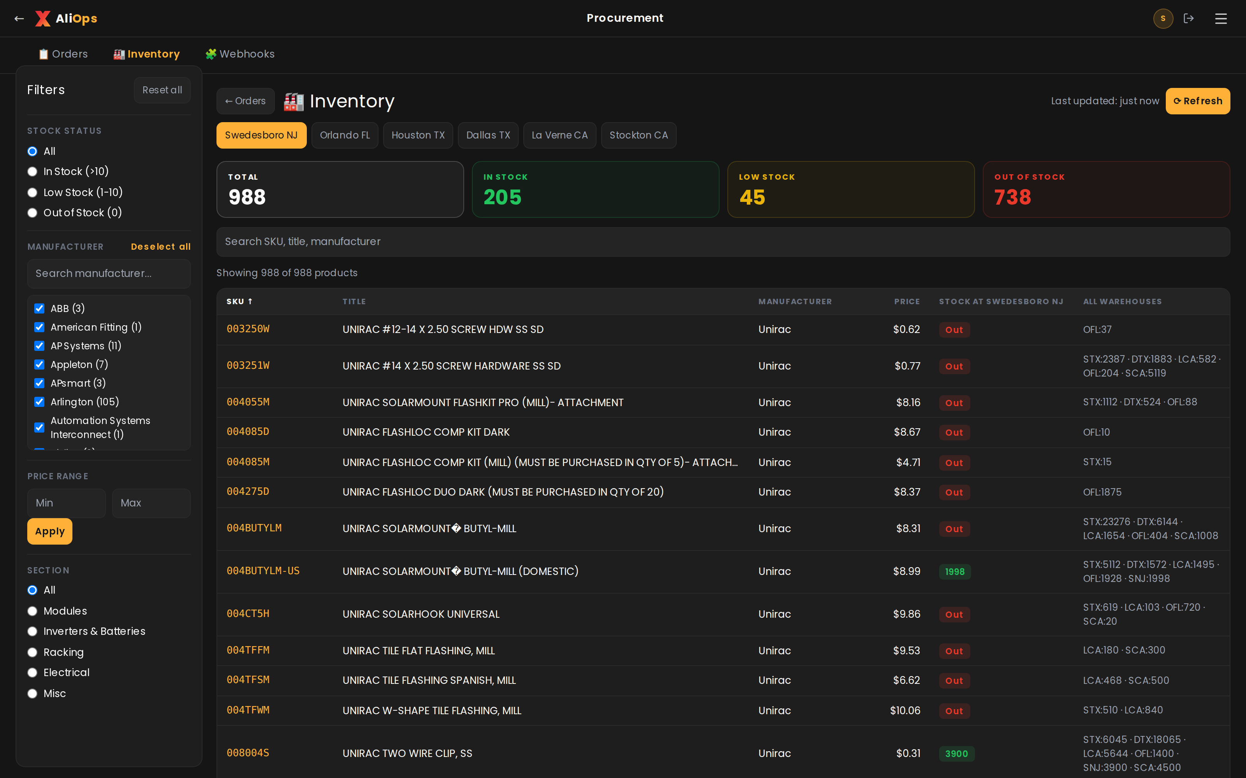
Task: Click the Out of Stock 738 card
Action: click(1106, 189)
